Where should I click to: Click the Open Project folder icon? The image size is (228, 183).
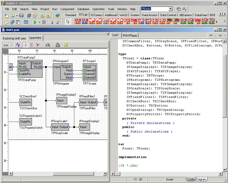(x=35, y=16)
